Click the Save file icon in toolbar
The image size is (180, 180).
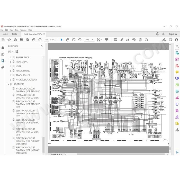click(3, 40)
